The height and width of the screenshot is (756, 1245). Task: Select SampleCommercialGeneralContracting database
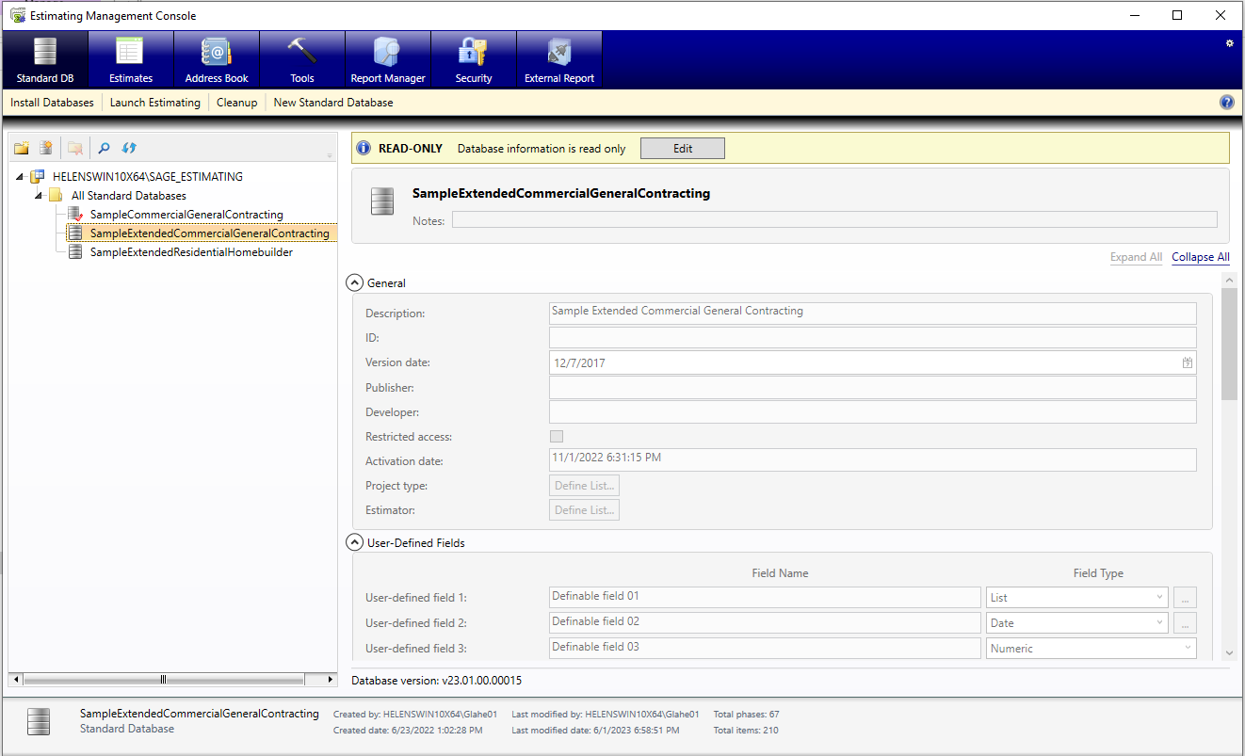click(186, 215)
